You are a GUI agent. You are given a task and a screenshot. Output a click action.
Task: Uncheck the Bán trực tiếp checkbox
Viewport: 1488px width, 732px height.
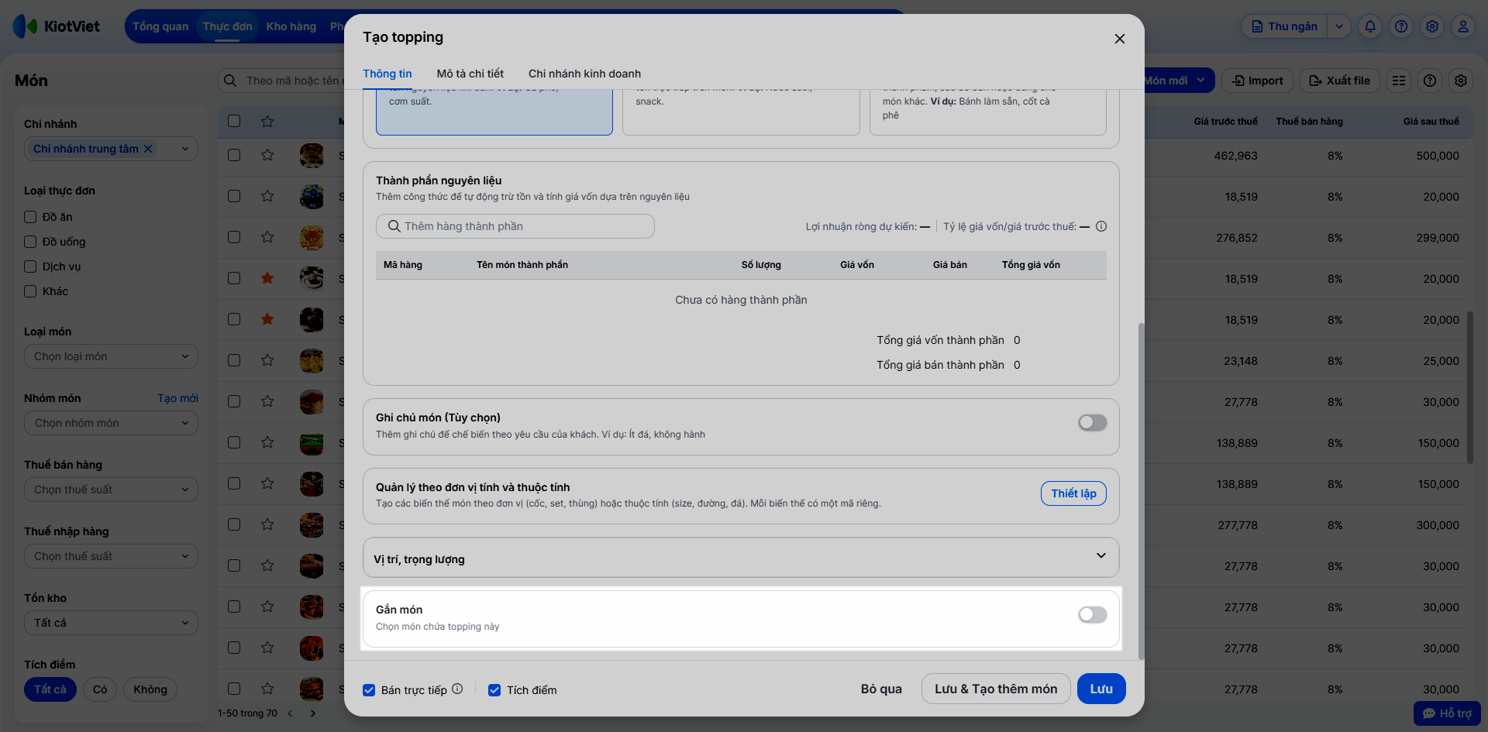tap(369, 690)
